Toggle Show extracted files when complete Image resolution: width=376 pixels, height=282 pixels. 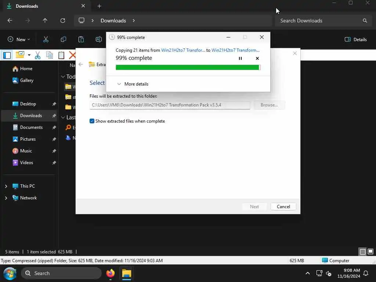point(92,121)
